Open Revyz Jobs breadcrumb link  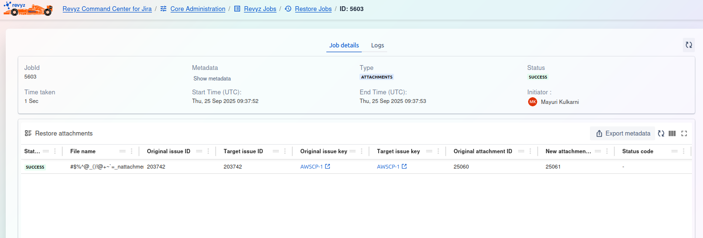coord(260,9)
